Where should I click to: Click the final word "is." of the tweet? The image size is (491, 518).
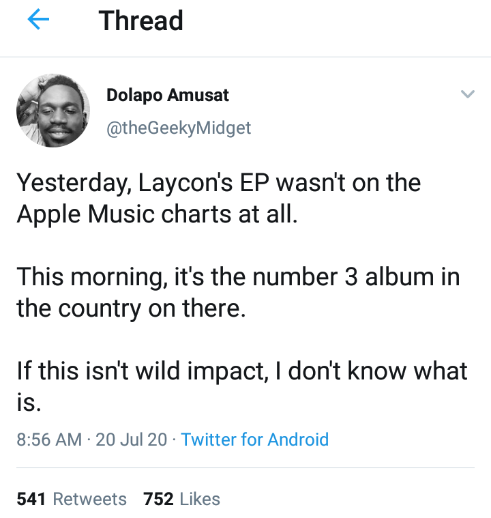[x=28, y=403]
